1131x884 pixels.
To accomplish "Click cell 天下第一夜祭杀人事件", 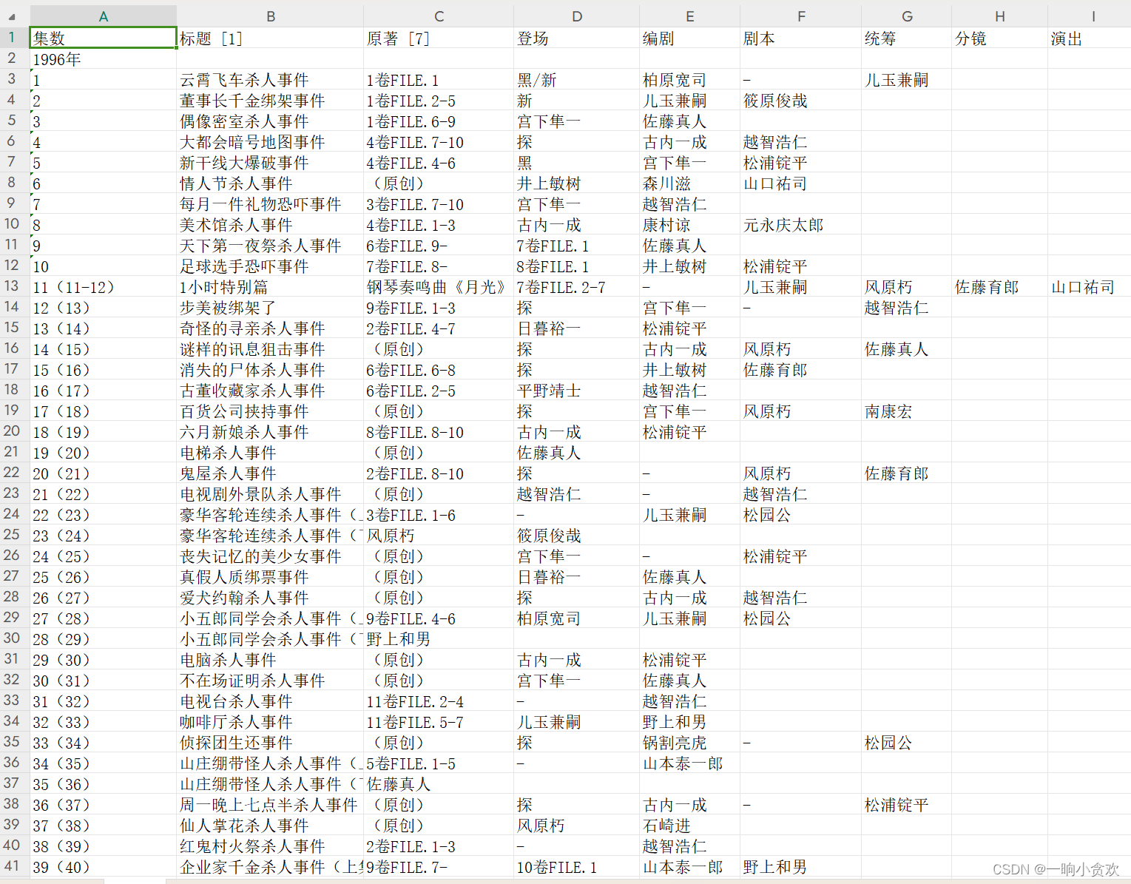I will (271, 246).
